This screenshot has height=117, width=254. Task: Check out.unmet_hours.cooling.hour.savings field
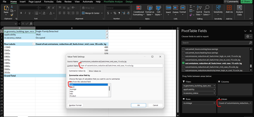183,49
